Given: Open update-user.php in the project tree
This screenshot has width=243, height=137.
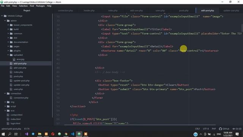Looking at the screenshot, I should [21, 85].
